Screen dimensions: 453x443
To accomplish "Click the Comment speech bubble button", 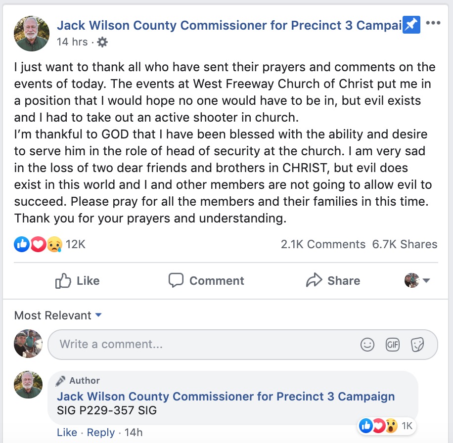I will click(x=206, y=281).
